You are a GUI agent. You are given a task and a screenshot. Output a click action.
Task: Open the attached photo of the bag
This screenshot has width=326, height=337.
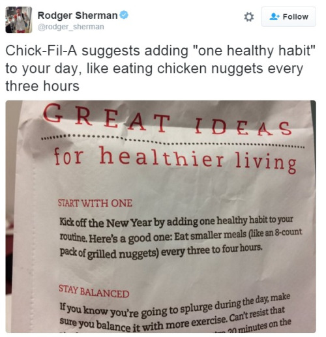[x=160, y=216]
